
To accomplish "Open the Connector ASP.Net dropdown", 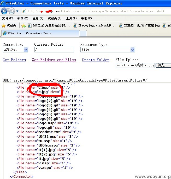I will pos(15,50).
